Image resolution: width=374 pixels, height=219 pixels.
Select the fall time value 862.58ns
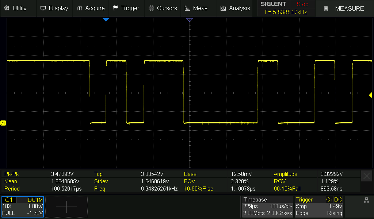(x=331, y=188)
